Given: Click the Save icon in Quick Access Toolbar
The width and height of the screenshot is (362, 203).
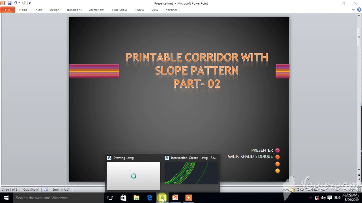Looking at the screenshot, I should pyautogui.click(x=9, y=3).
